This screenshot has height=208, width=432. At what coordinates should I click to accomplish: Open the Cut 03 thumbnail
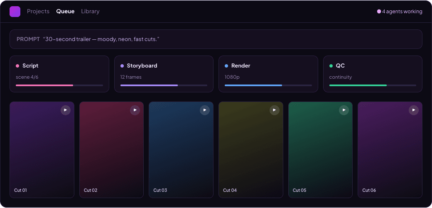tap(181, 150)
